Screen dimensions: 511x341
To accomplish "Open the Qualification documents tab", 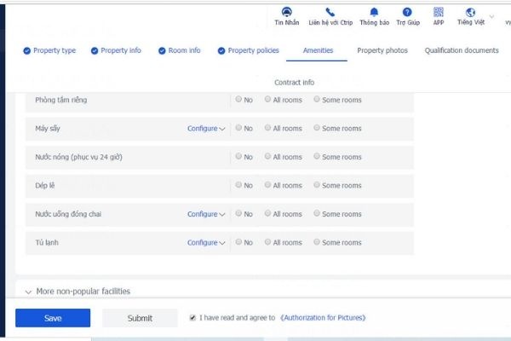I will click(462, 50).
